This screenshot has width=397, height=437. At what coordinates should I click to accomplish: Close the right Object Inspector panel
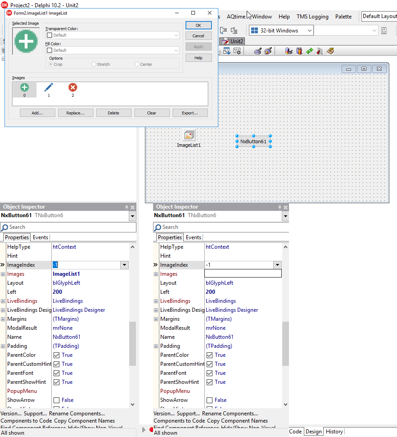(x=285, y=207)
